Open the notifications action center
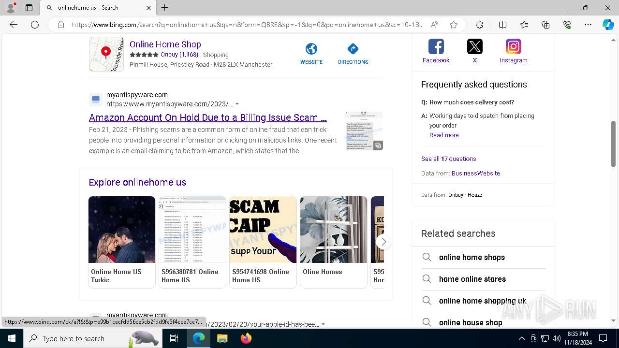Image resolution: width=619 pixels, height=348 pixels. click(603, 338)
